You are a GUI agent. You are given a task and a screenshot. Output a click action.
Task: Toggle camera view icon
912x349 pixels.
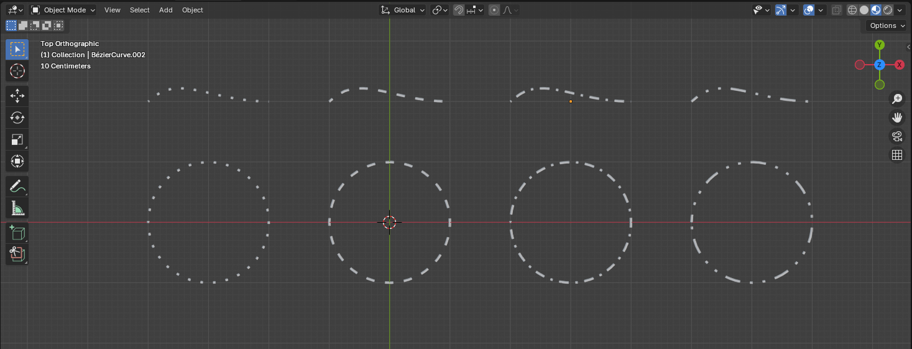[897, 136]
